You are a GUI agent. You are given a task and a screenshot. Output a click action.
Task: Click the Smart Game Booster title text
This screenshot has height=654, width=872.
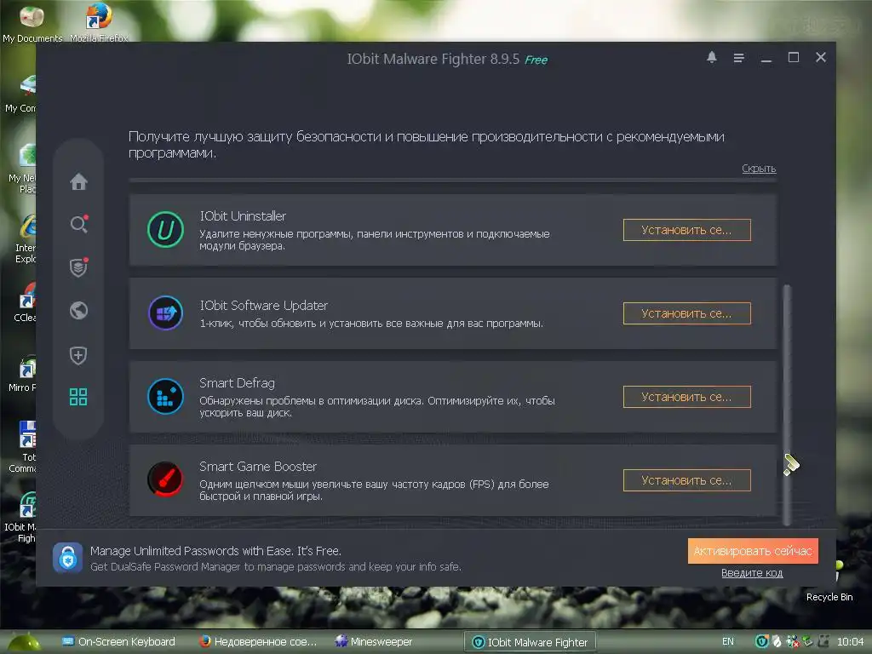tap(258, 466)
